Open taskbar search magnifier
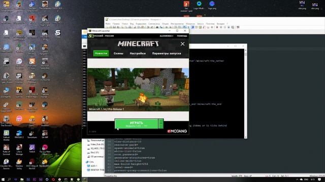 pyautogui.click(x=9, y=179)
